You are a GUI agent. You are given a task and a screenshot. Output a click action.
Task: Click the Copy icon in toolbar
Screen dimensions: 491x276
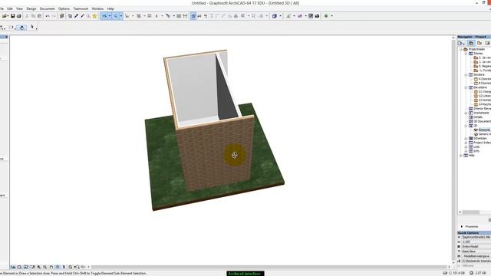tap(33, 16)
